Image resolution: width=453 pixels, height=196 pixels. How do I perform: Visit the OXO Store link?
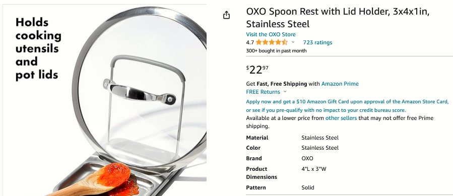click(x=271, y=34)
